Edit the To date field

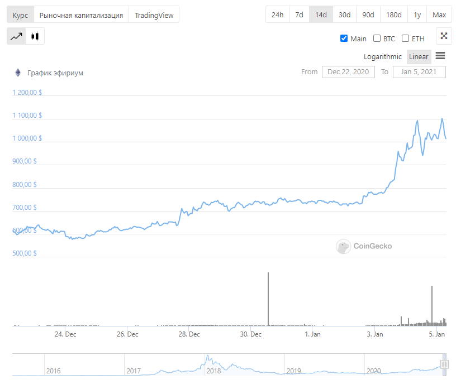coord(419,72)
